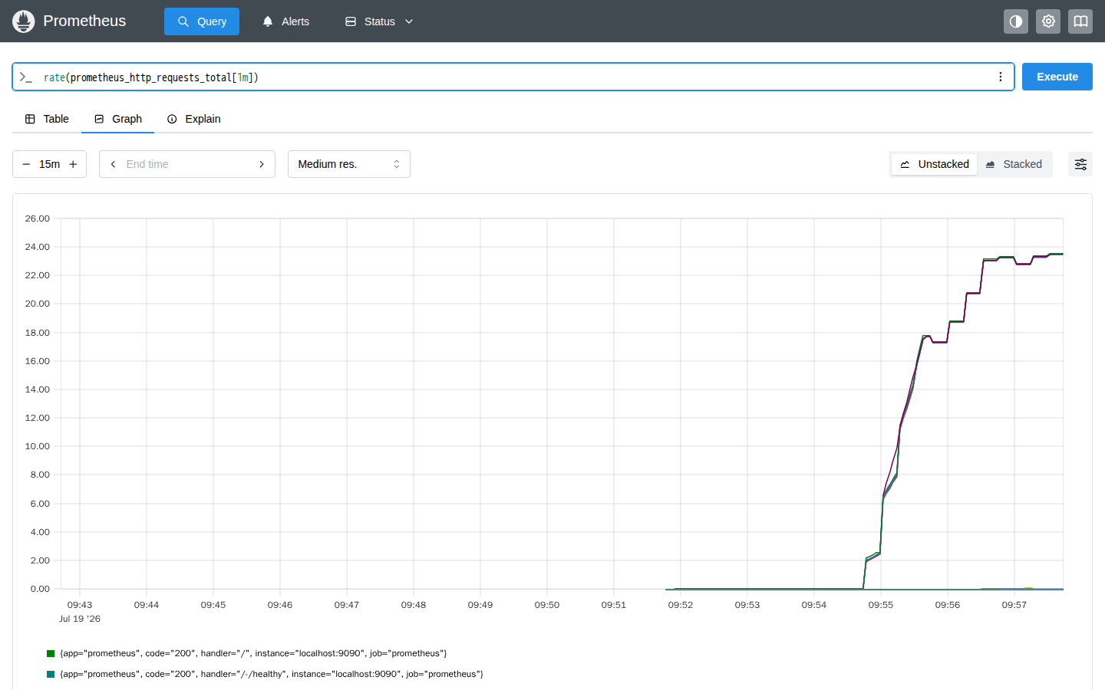Click the Prometheus flame logo
The width and height of the screenshot is (1105, 690).
24,21
